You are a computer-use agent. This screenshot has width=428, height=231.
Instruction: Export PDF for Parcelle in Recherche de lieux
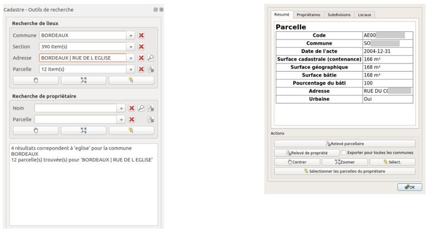[x=150, y=69]
